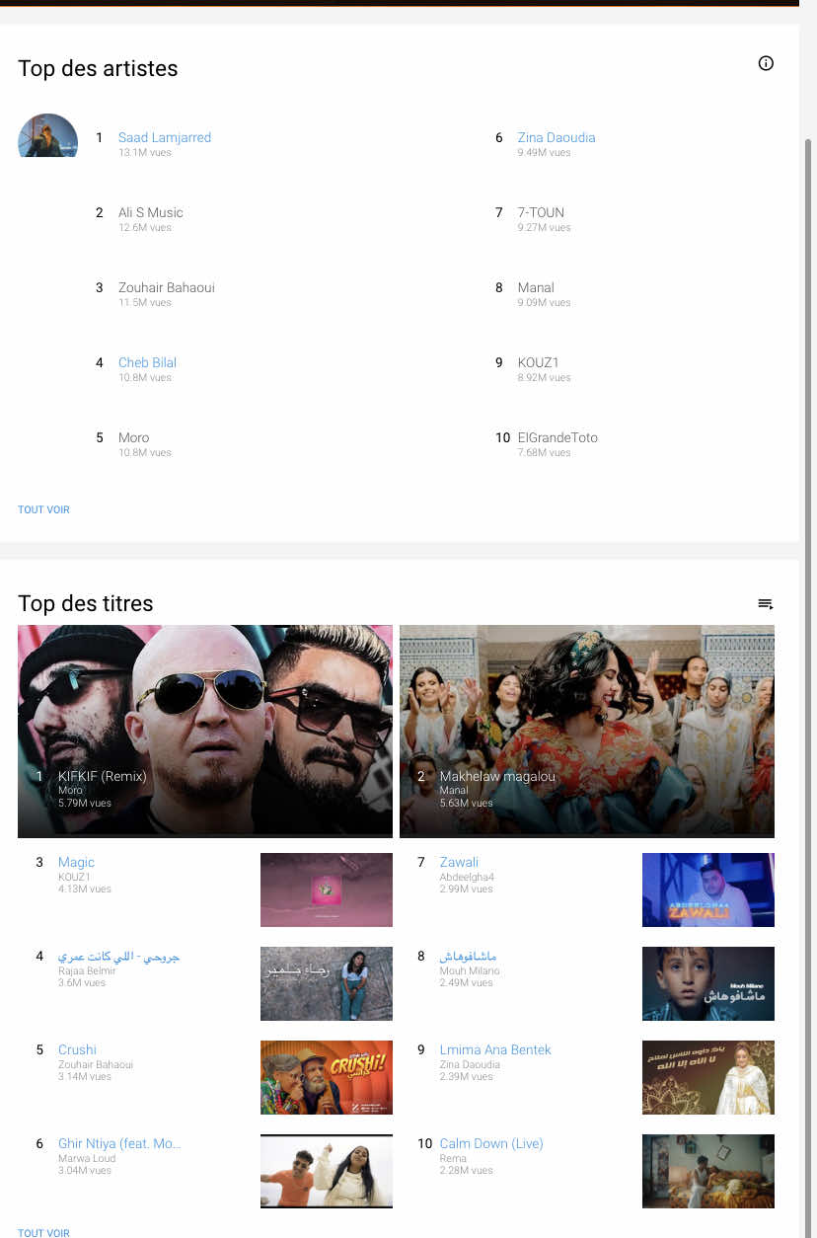
Task: Click TOUT VOIR under Top des titres
Action: 43,1232
